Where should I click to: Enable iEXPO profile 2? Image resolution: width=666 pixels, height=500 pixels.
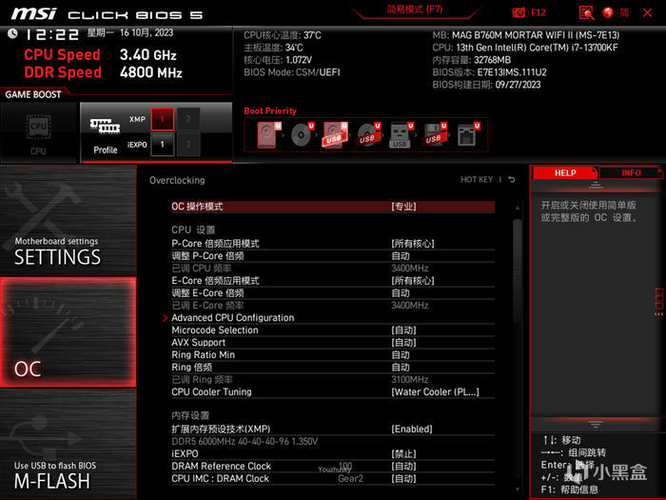coord(188,145)
